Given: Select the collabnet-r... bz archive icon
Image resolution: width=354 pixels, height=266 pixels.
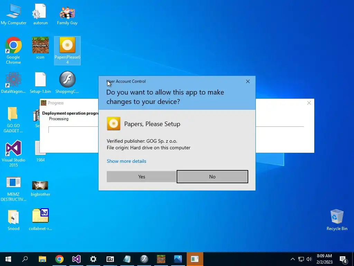Looking at the screenshot, I should coord(40,219).
